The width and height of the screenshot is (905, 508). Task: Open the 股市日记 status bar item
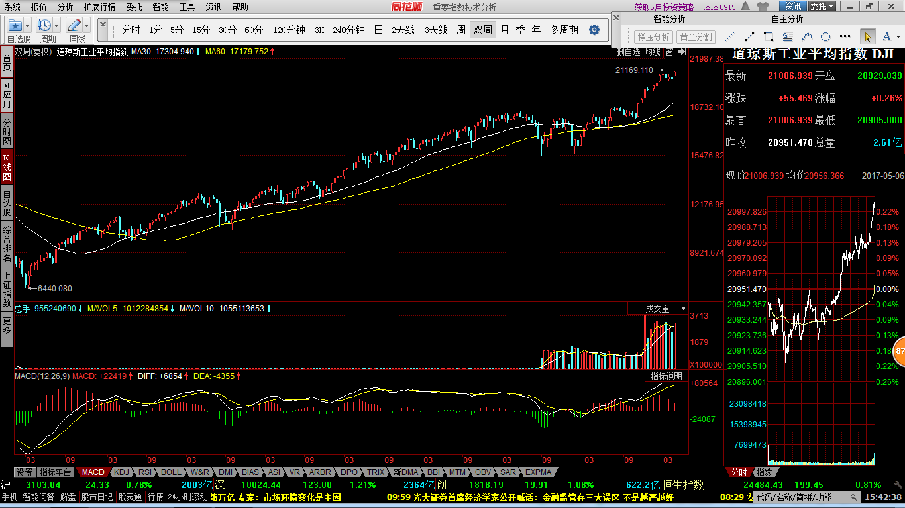97,497
